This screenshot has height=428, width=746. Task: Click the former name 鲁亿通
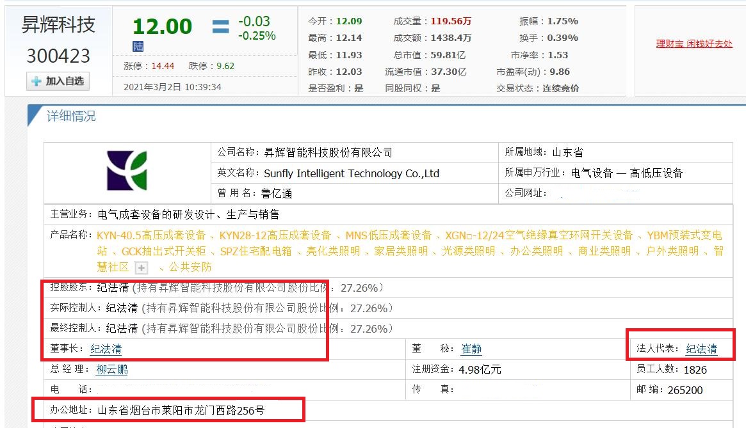(x=277, y=194)
